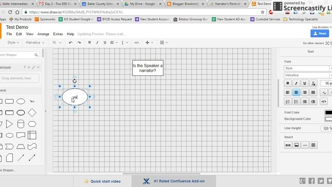Viewport: 332px width, 187px height.
Task: Select the rectangle shape in the General palette
Action: [x=9, y=101]
